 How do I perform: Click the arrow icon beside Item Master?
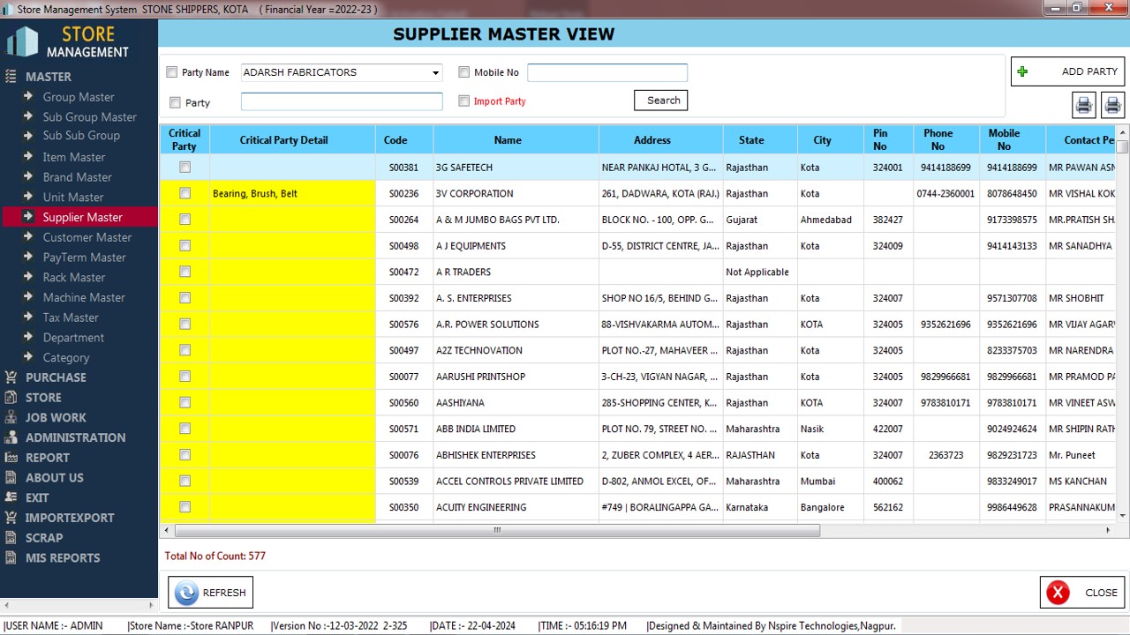click(x=29, y=157)
